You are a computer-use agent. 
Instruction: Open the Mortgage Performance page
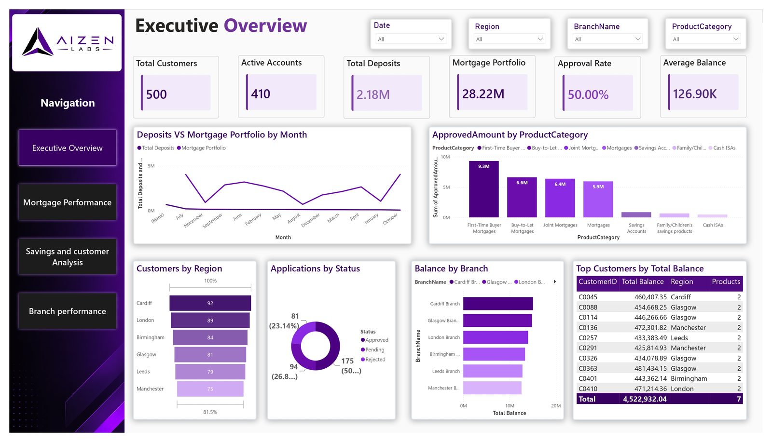click(x=68, y=202)
